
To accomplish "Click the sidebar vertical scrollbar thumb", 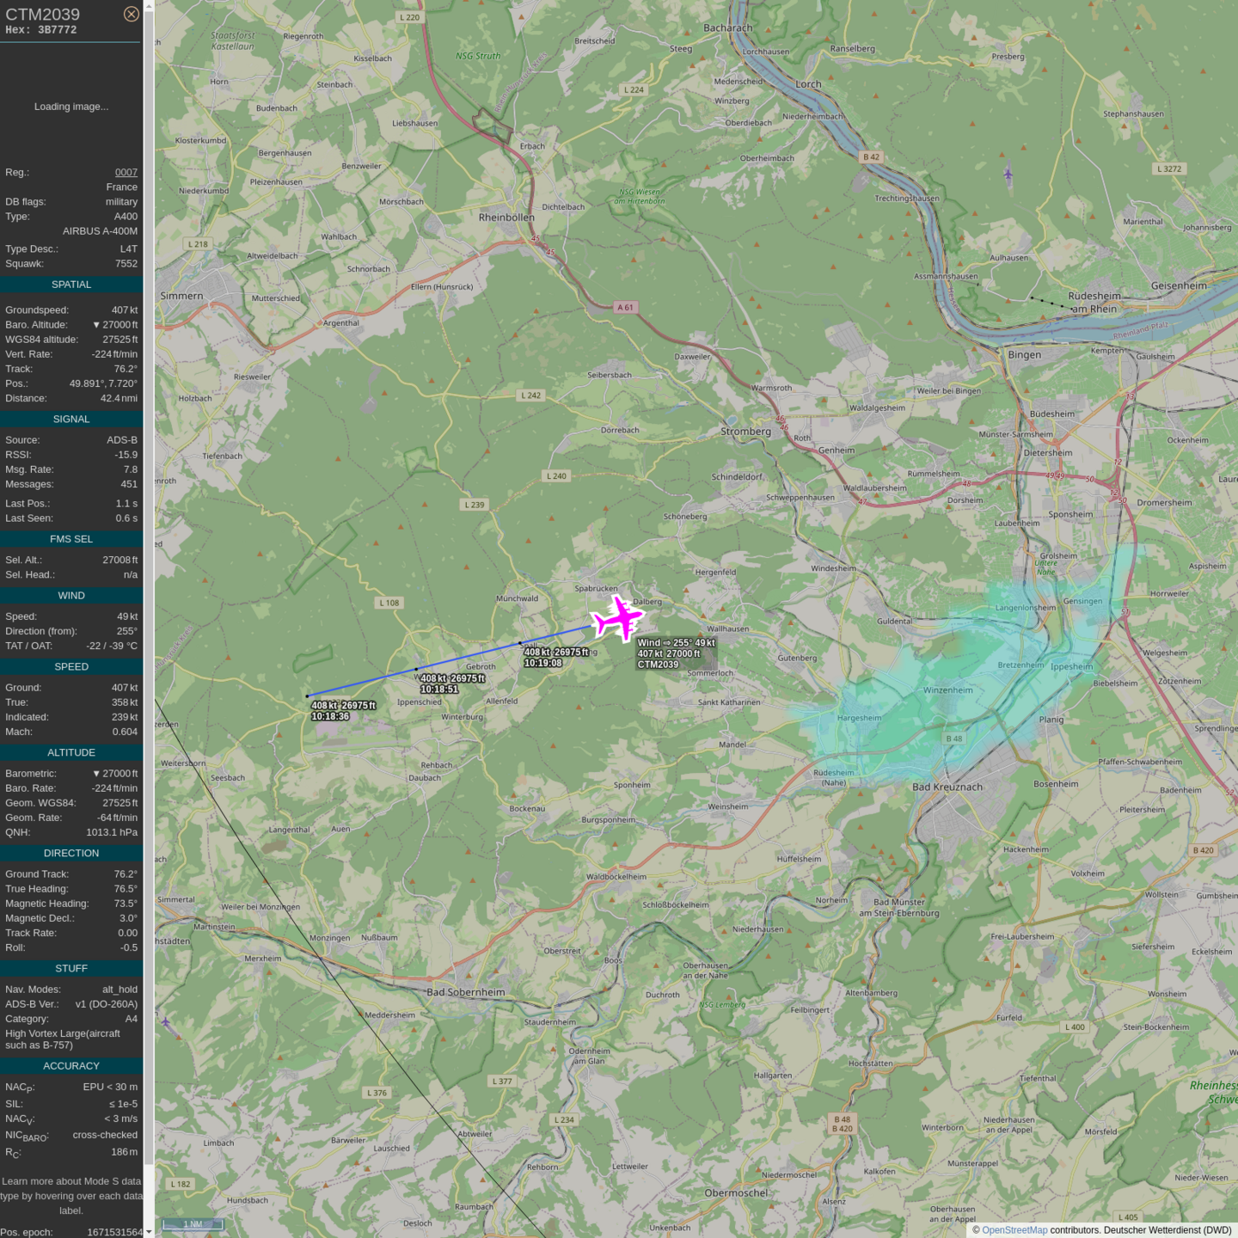I will pyautogui.click(x=149, y=585).
